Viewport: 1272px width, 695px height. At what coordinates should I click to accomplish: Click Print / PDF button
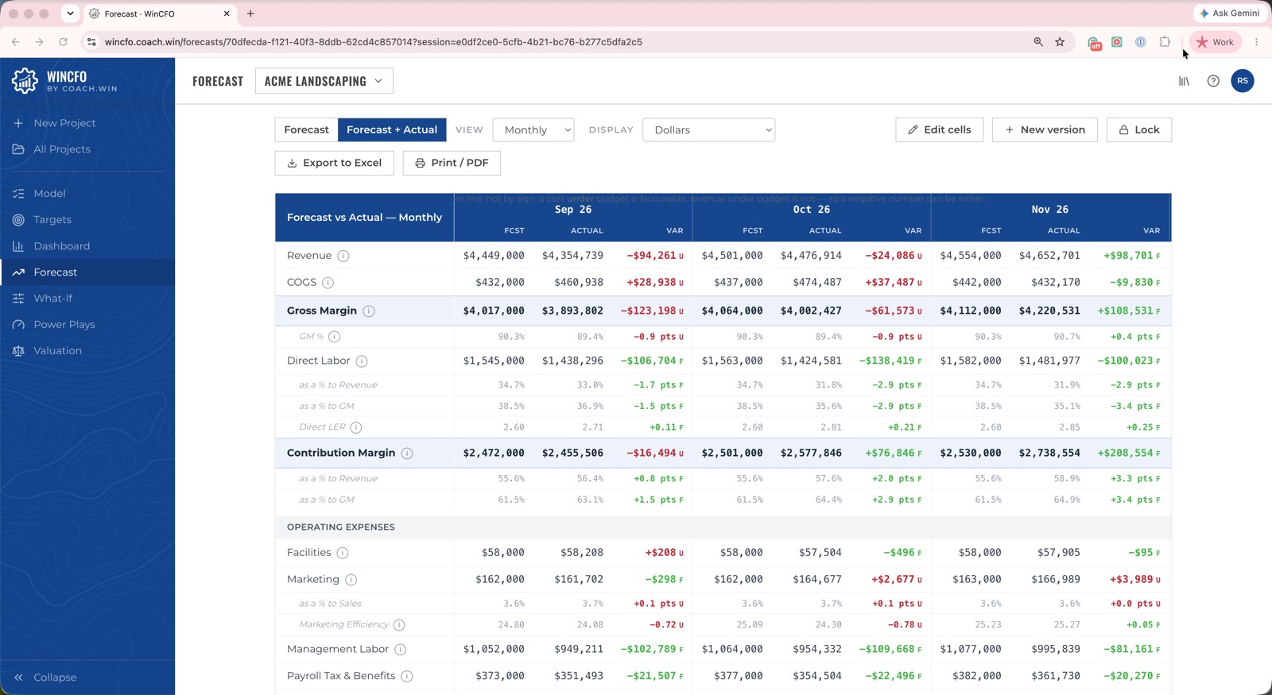point(452,163)
